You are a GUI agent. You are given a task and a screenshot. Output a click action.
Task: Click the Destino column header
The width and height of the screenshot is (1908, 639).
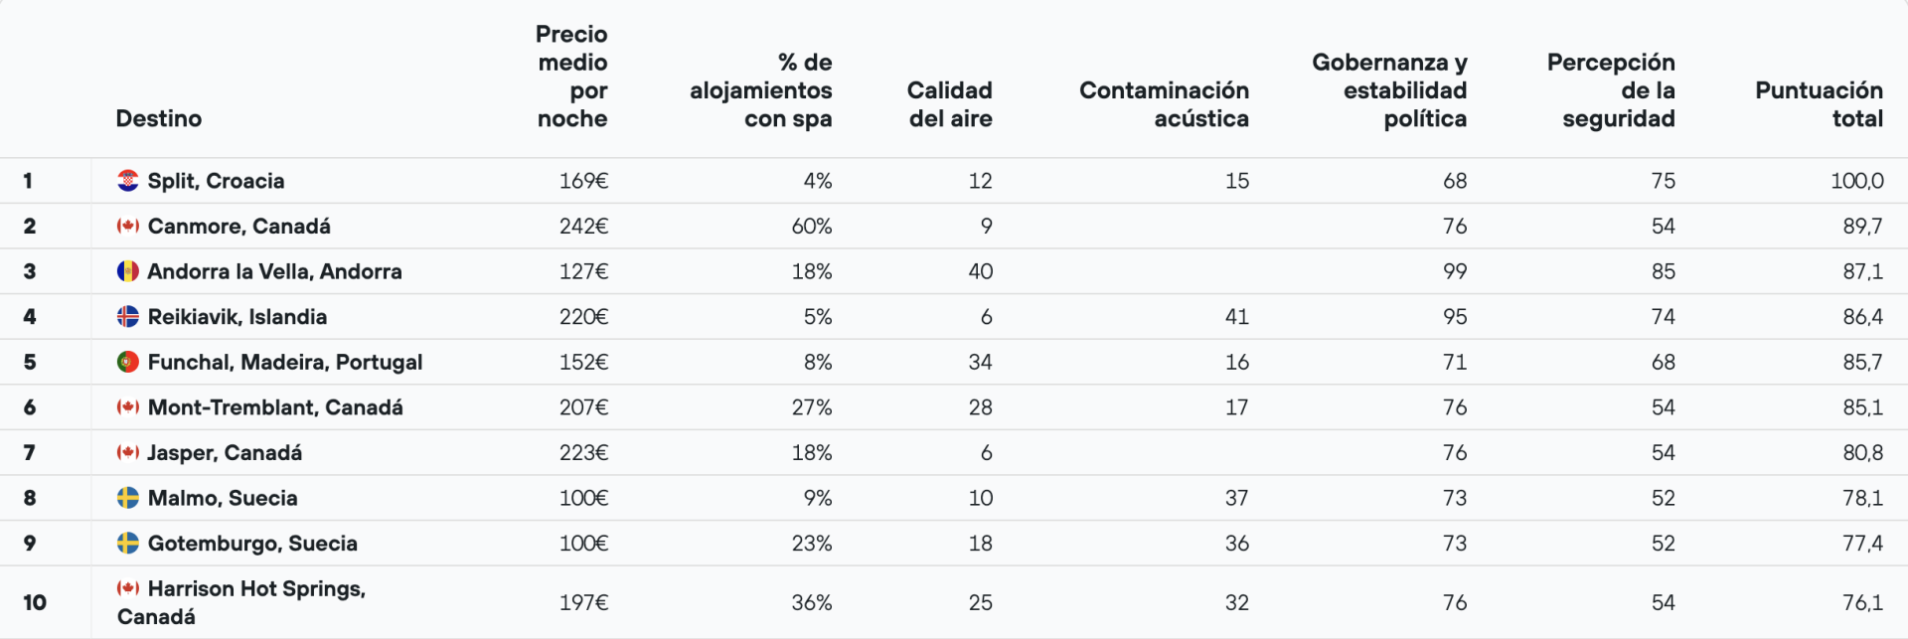click(x=159, y=118)
